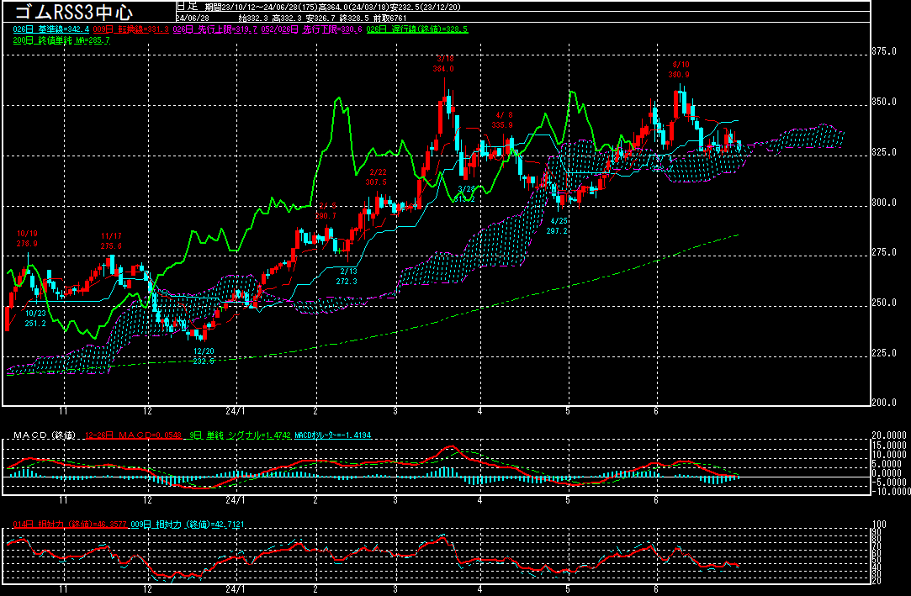Image resolution: width=911 pixels, height=596 pixels.
Task: Click the chart title ゴムRSS3中心
Action: [74, 12]
